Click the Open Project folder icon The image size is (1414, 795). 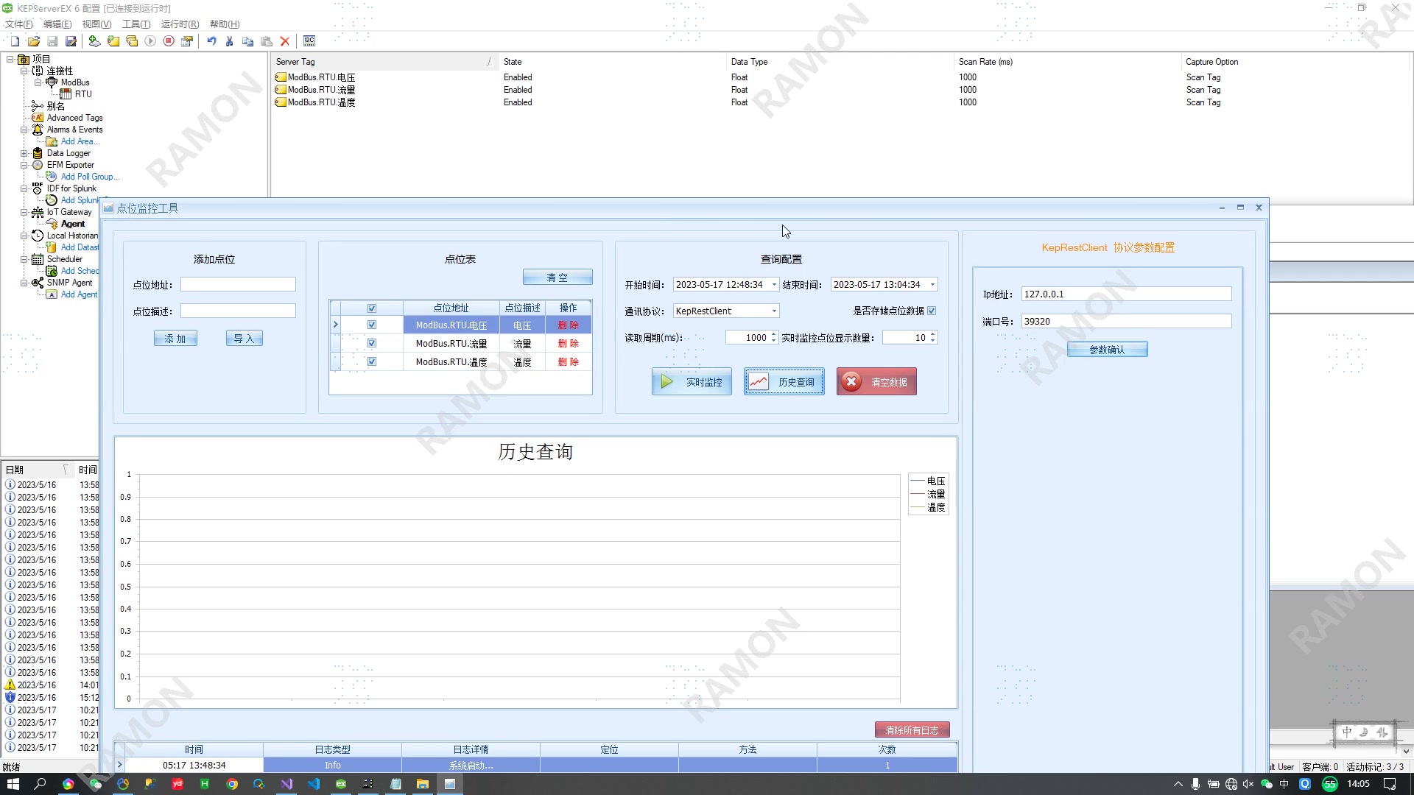coord(34,41)
